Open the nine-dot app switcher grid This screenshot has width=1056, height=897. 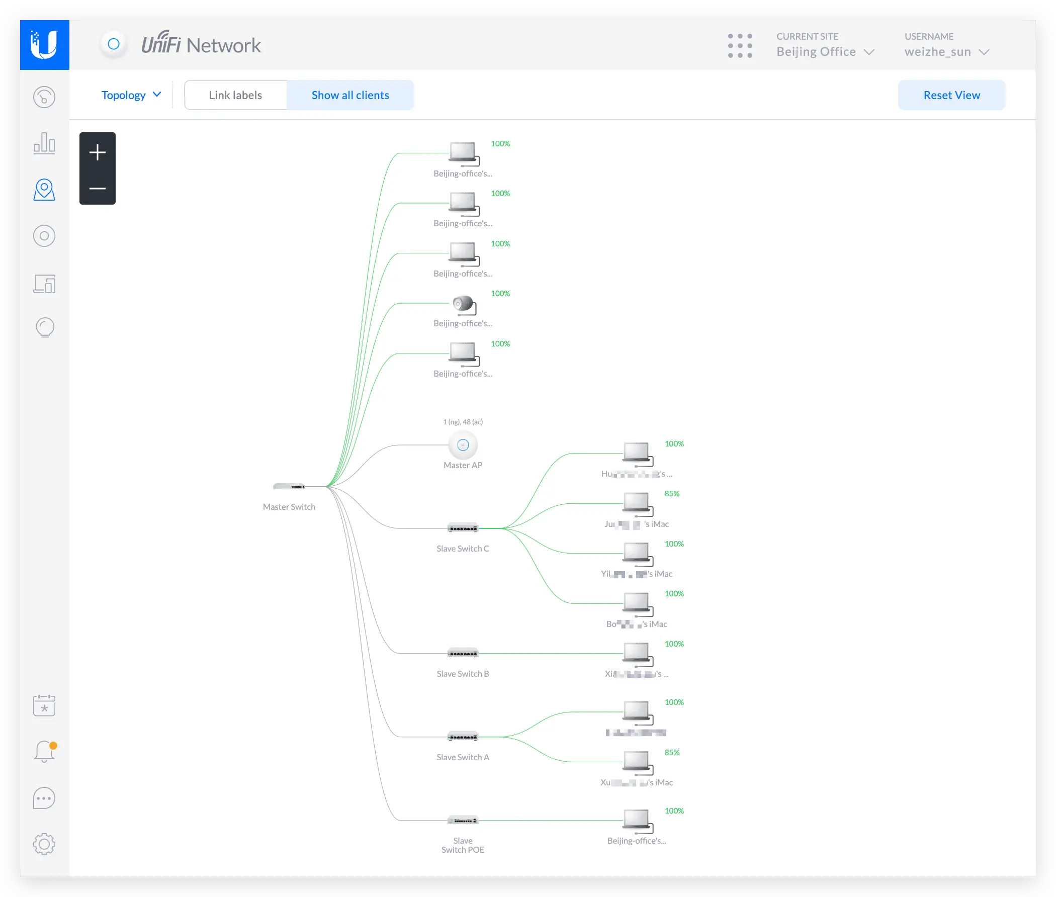[x=740, y=45]
